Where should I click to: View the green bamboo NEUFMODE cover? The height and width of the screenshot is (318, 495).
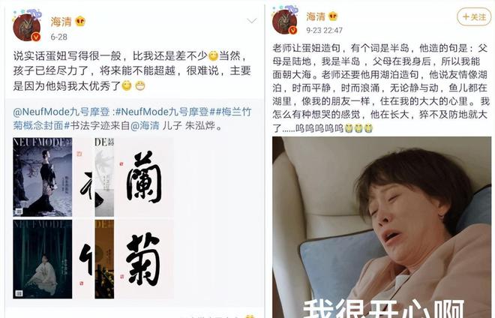pos(43,259)
